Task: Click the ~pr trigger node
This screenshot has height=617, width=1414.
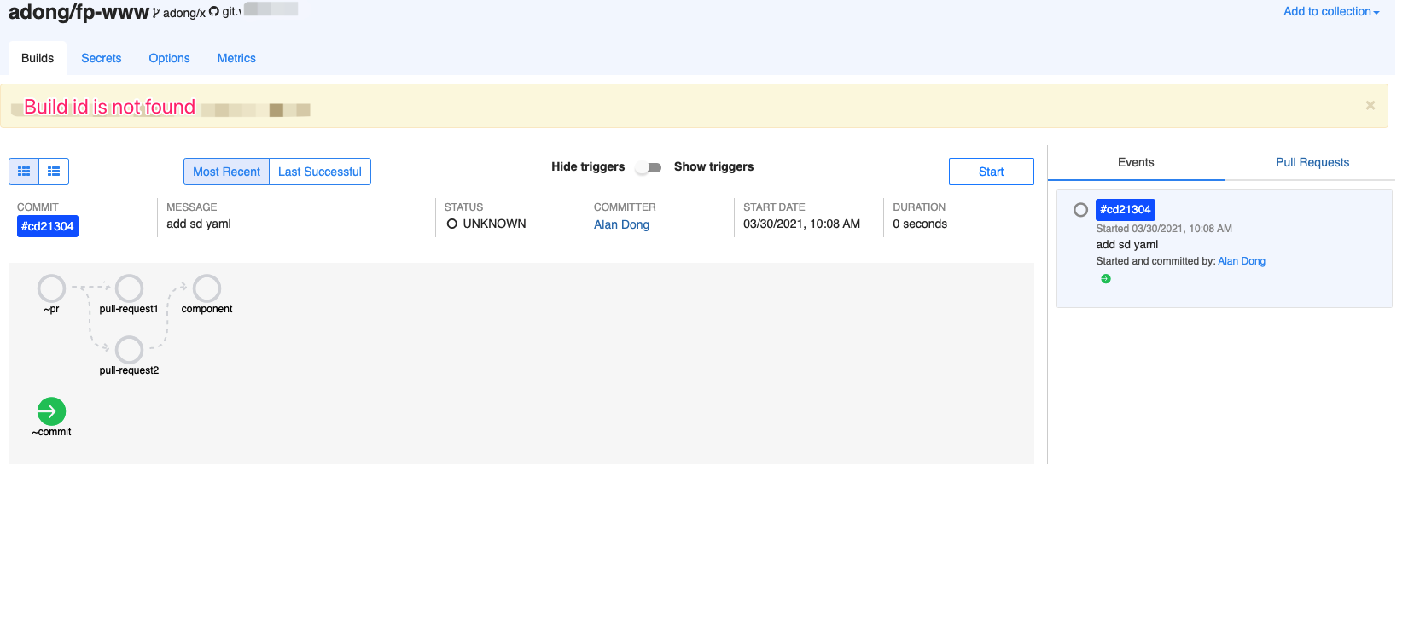Action: [51, 288]
